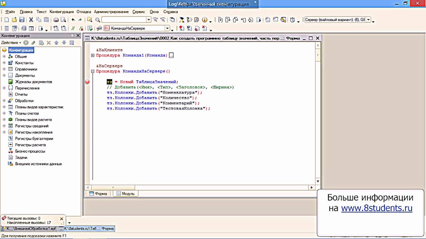Click the red breakpoint marker in code gutter
The height and width of the screenshot is (239, 426).
pos(87,82)
